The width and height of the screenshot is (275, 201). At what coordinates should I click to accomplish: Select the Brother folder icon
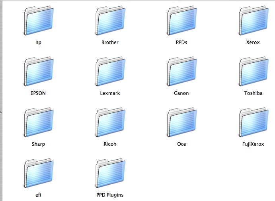(111, 21)
